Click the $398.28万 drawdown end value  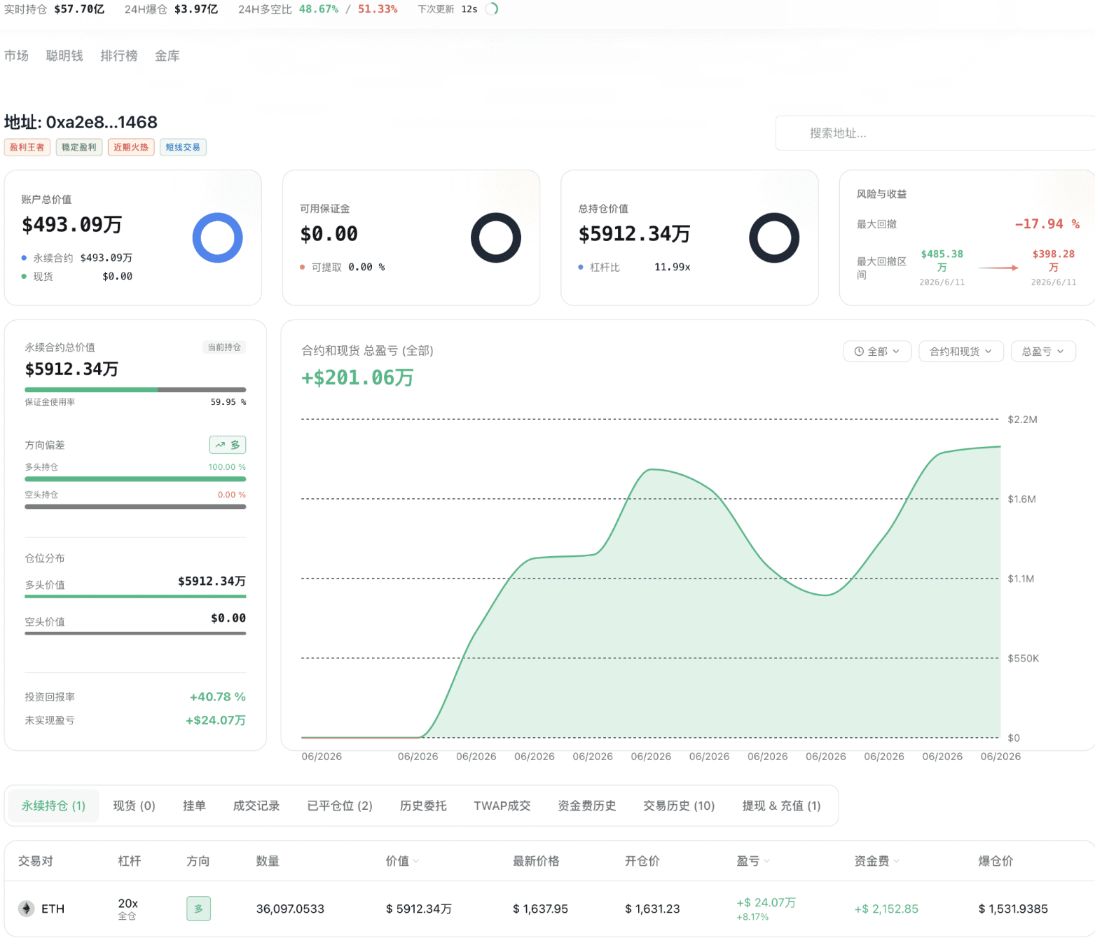(1054, 261)
